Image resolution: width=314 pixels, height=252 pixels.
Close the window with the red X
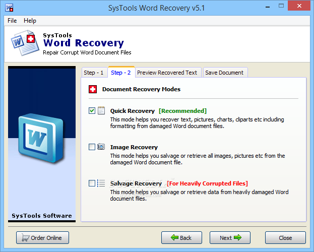coord(299,6)
